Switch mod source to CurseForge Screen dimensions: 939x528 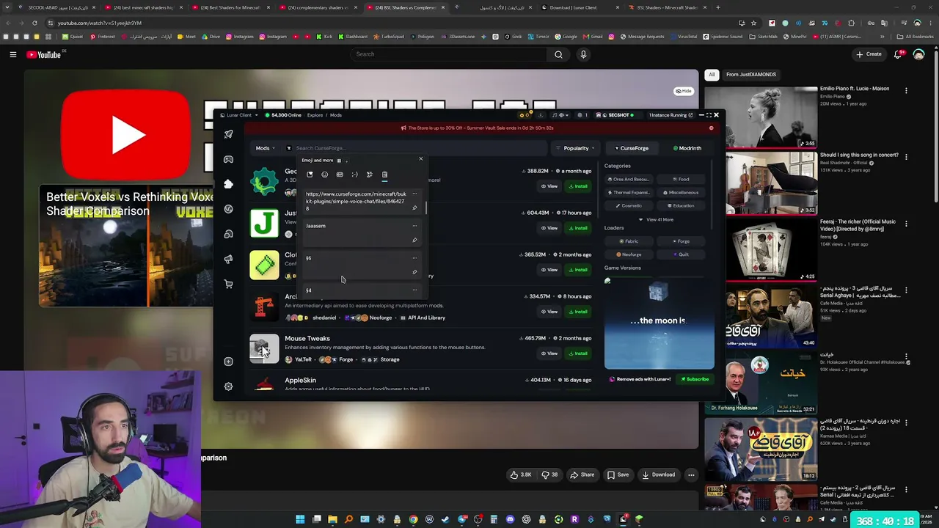coord(632,148)
